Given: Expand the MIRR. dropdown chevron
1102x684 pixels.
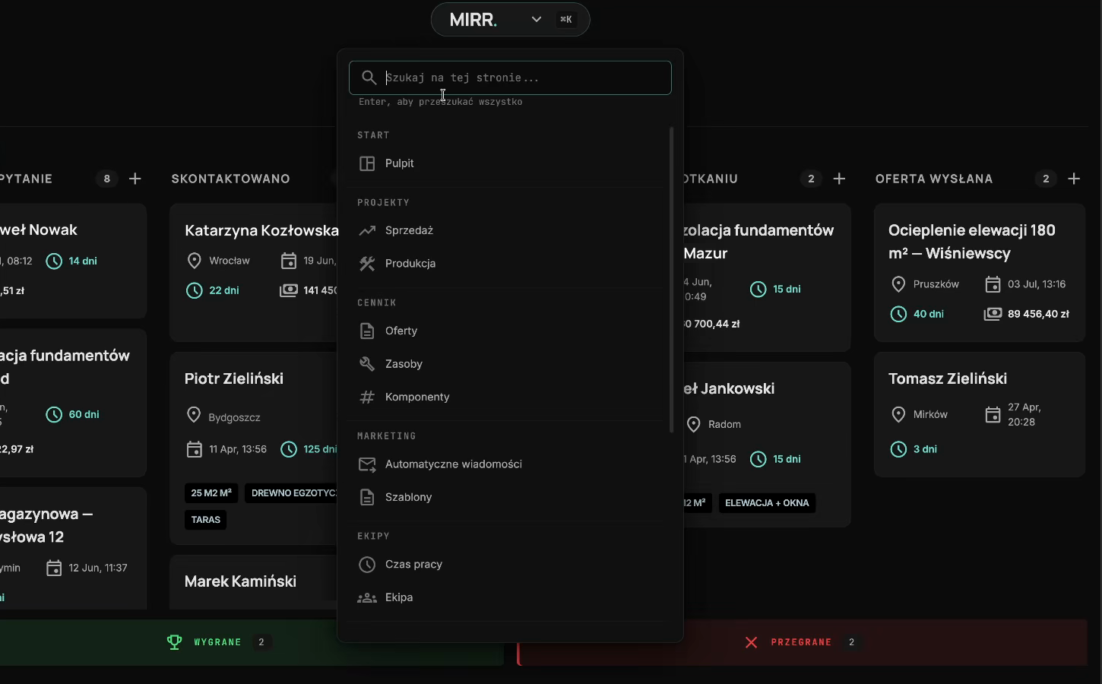Looking at the screenshot, I should pyautogui.click(x=537, y=20).
